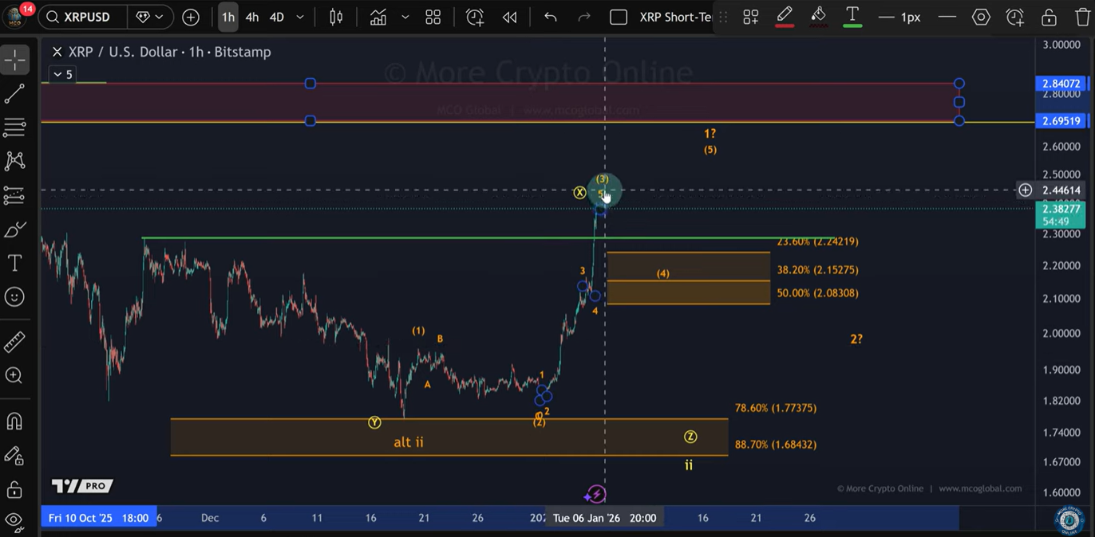This screenshot has height=537, width=1095.
Task: Select the XABCD pattern tool
Action: pyautogui.click(x=16, y=161)
